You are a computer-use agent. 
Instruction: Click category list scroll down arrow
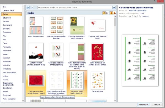tap(23, 101)
